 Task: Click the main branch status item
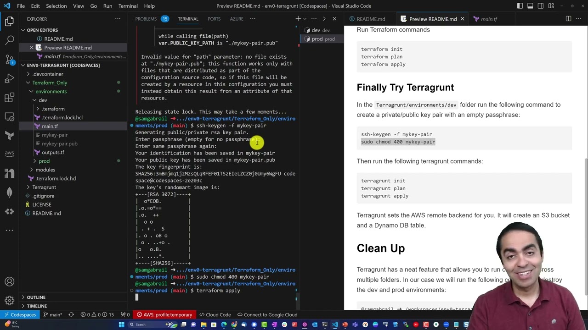coord(52,314)
